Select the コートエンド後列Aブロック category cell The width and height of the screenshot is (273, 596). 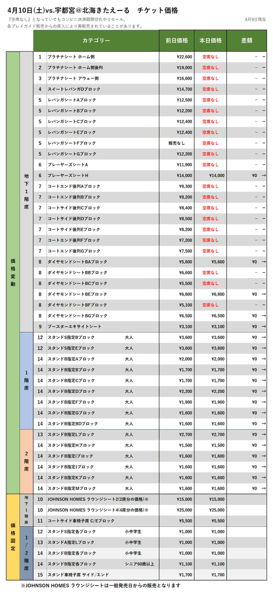click(x=103, y=186)
